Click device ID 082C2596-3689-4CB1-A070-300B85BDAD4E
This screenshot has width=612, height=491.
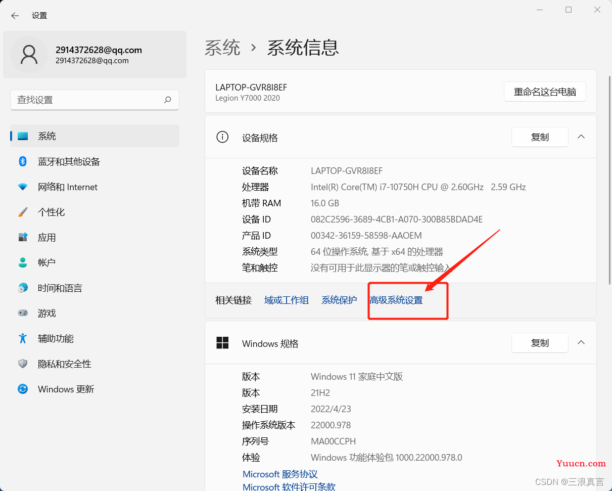click(x=397, y=219)
